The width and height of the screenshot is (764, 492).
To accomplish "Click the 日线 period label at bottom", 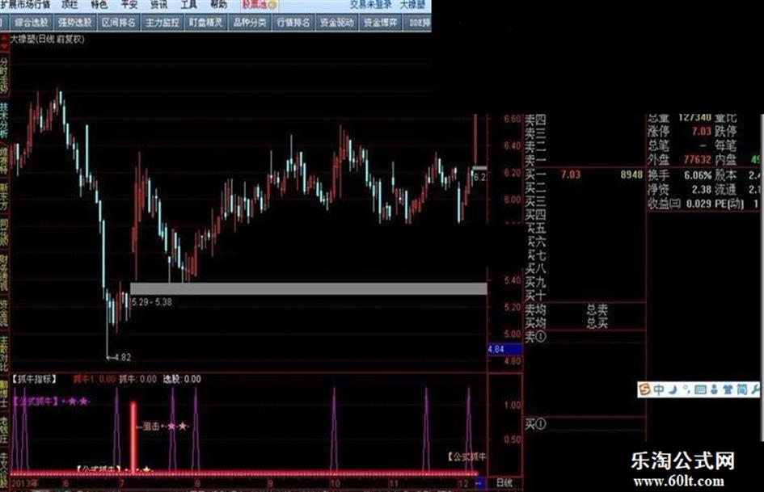I will tap(504, 483).
